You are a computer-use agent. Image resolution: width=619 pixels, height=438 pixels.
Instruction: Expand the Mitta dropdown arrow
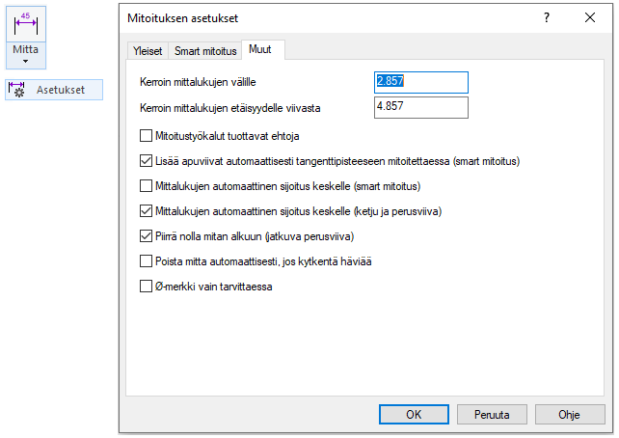tap(27, 61)
